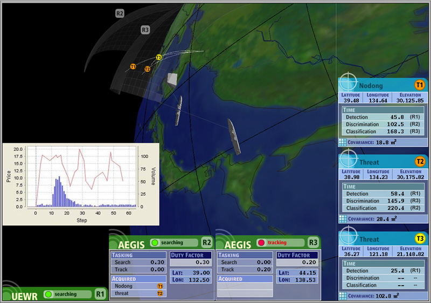Viewport: 431px width, 303px height.
Task: Click the crosshair icon on T2 Threat panel
Action: (x=348, y=158)
